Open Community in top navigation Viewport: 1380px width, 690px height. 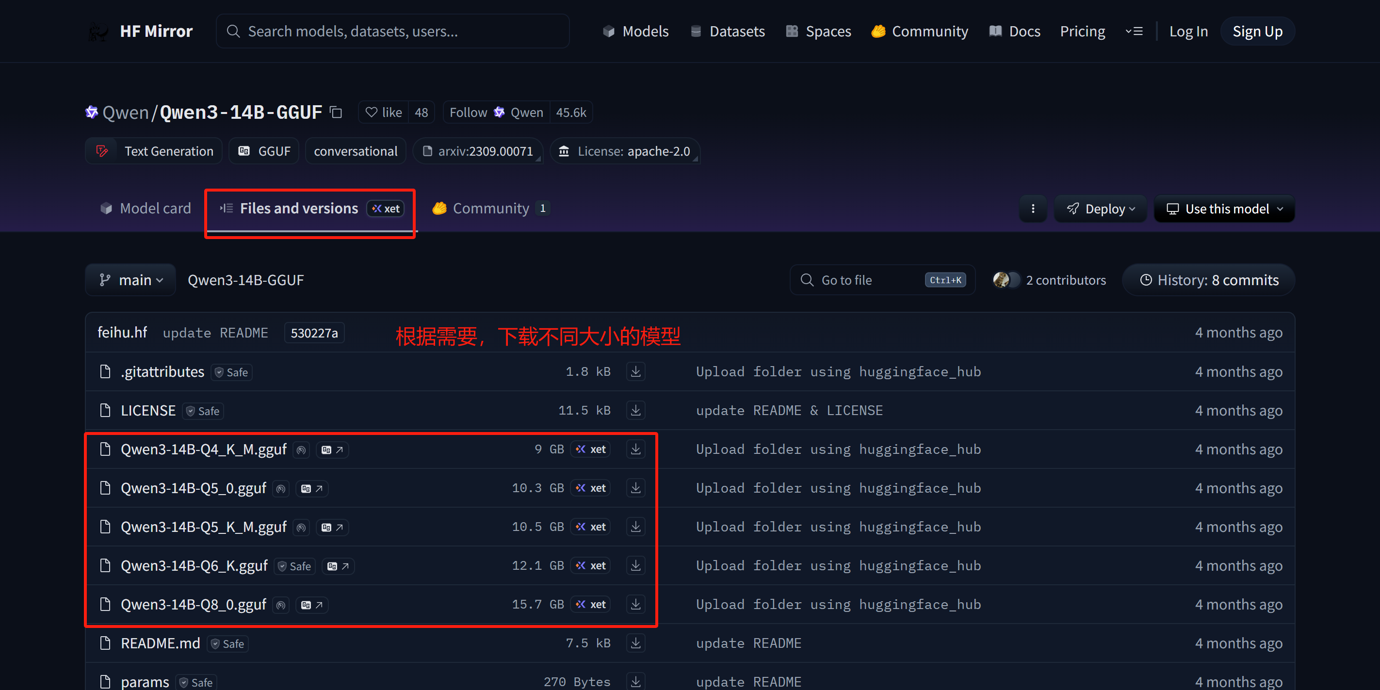click(920, 32)
